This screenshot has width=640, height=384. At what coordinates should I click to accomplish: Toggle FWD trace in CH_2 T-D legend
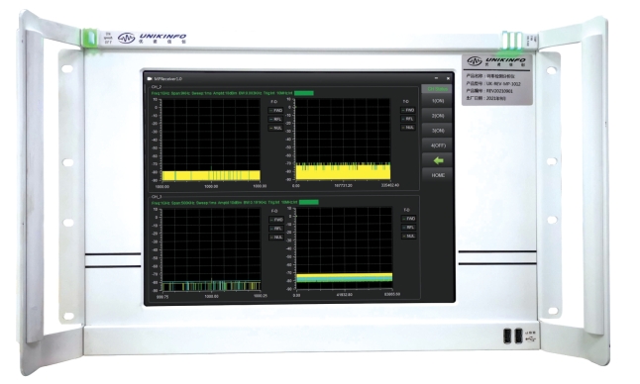pos(408,110)
